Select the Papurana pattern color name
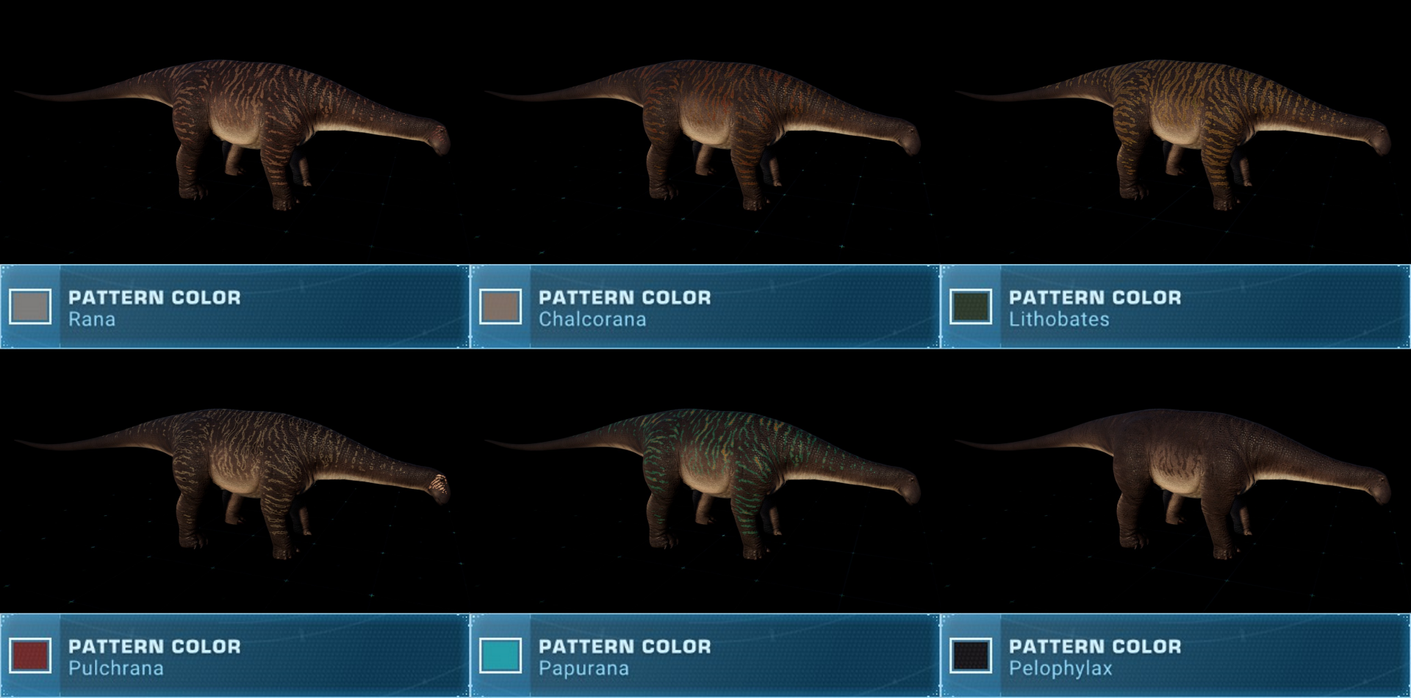1411x698 pixels. pyautogui.click(x=584, y=669)
